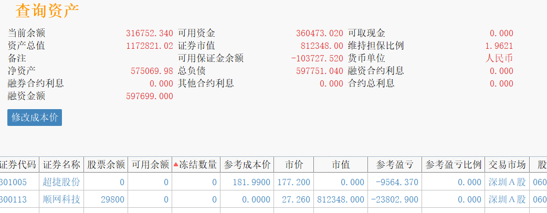Click the 其他合约利息 label

206,83
